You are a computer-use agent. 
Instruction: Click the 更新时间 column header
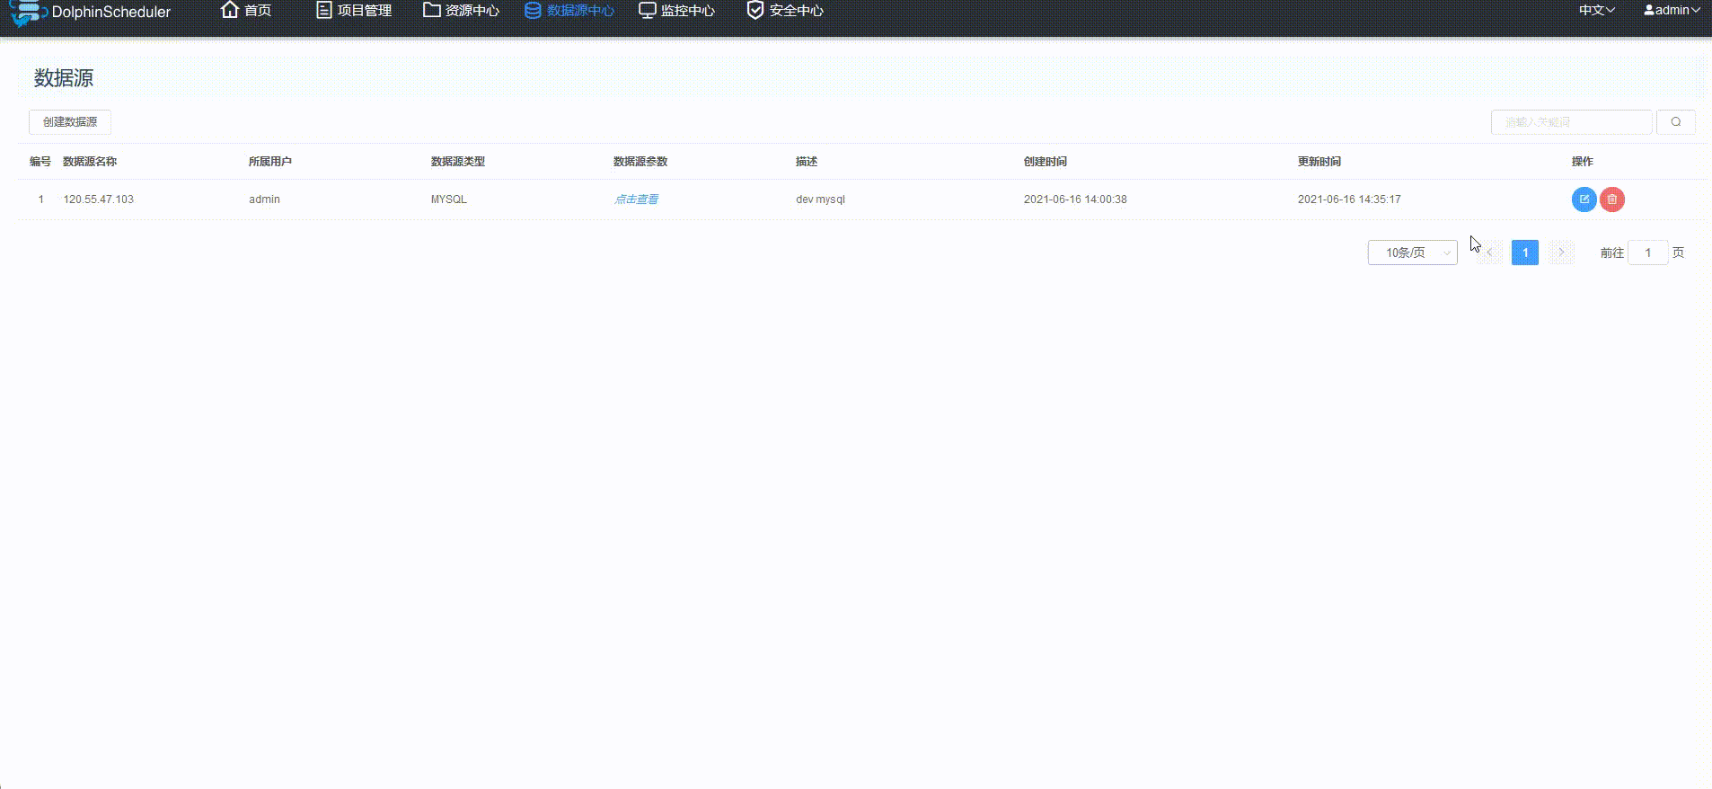[1319, 162]
